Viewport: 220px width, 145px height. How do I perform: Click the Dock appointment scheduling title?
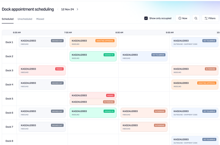click(28, 9)
